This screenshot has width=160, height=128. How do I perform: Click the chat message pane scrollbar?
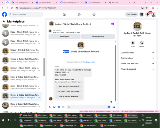coord(115,73)
